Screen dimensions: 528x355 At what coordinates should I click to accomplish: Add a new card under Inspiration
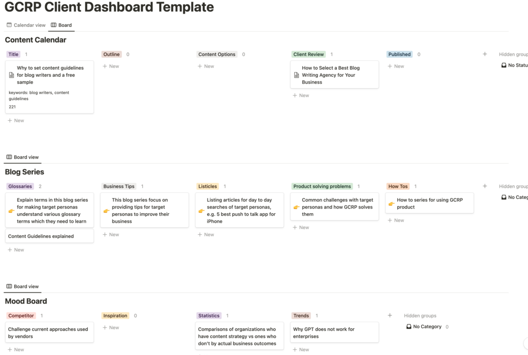[x=111, y=328]
